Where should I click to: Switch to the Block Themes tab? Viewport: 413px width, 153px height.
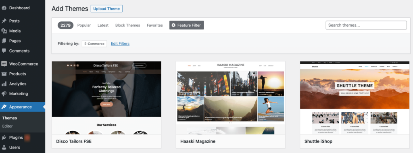pos(128,25)
